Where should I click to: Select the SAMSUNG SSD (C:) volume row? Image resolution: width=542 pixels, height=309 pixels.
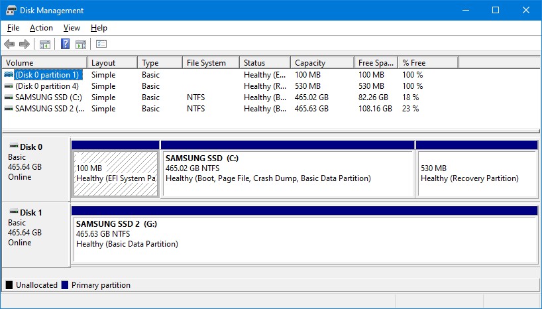[x=270, y=97]
